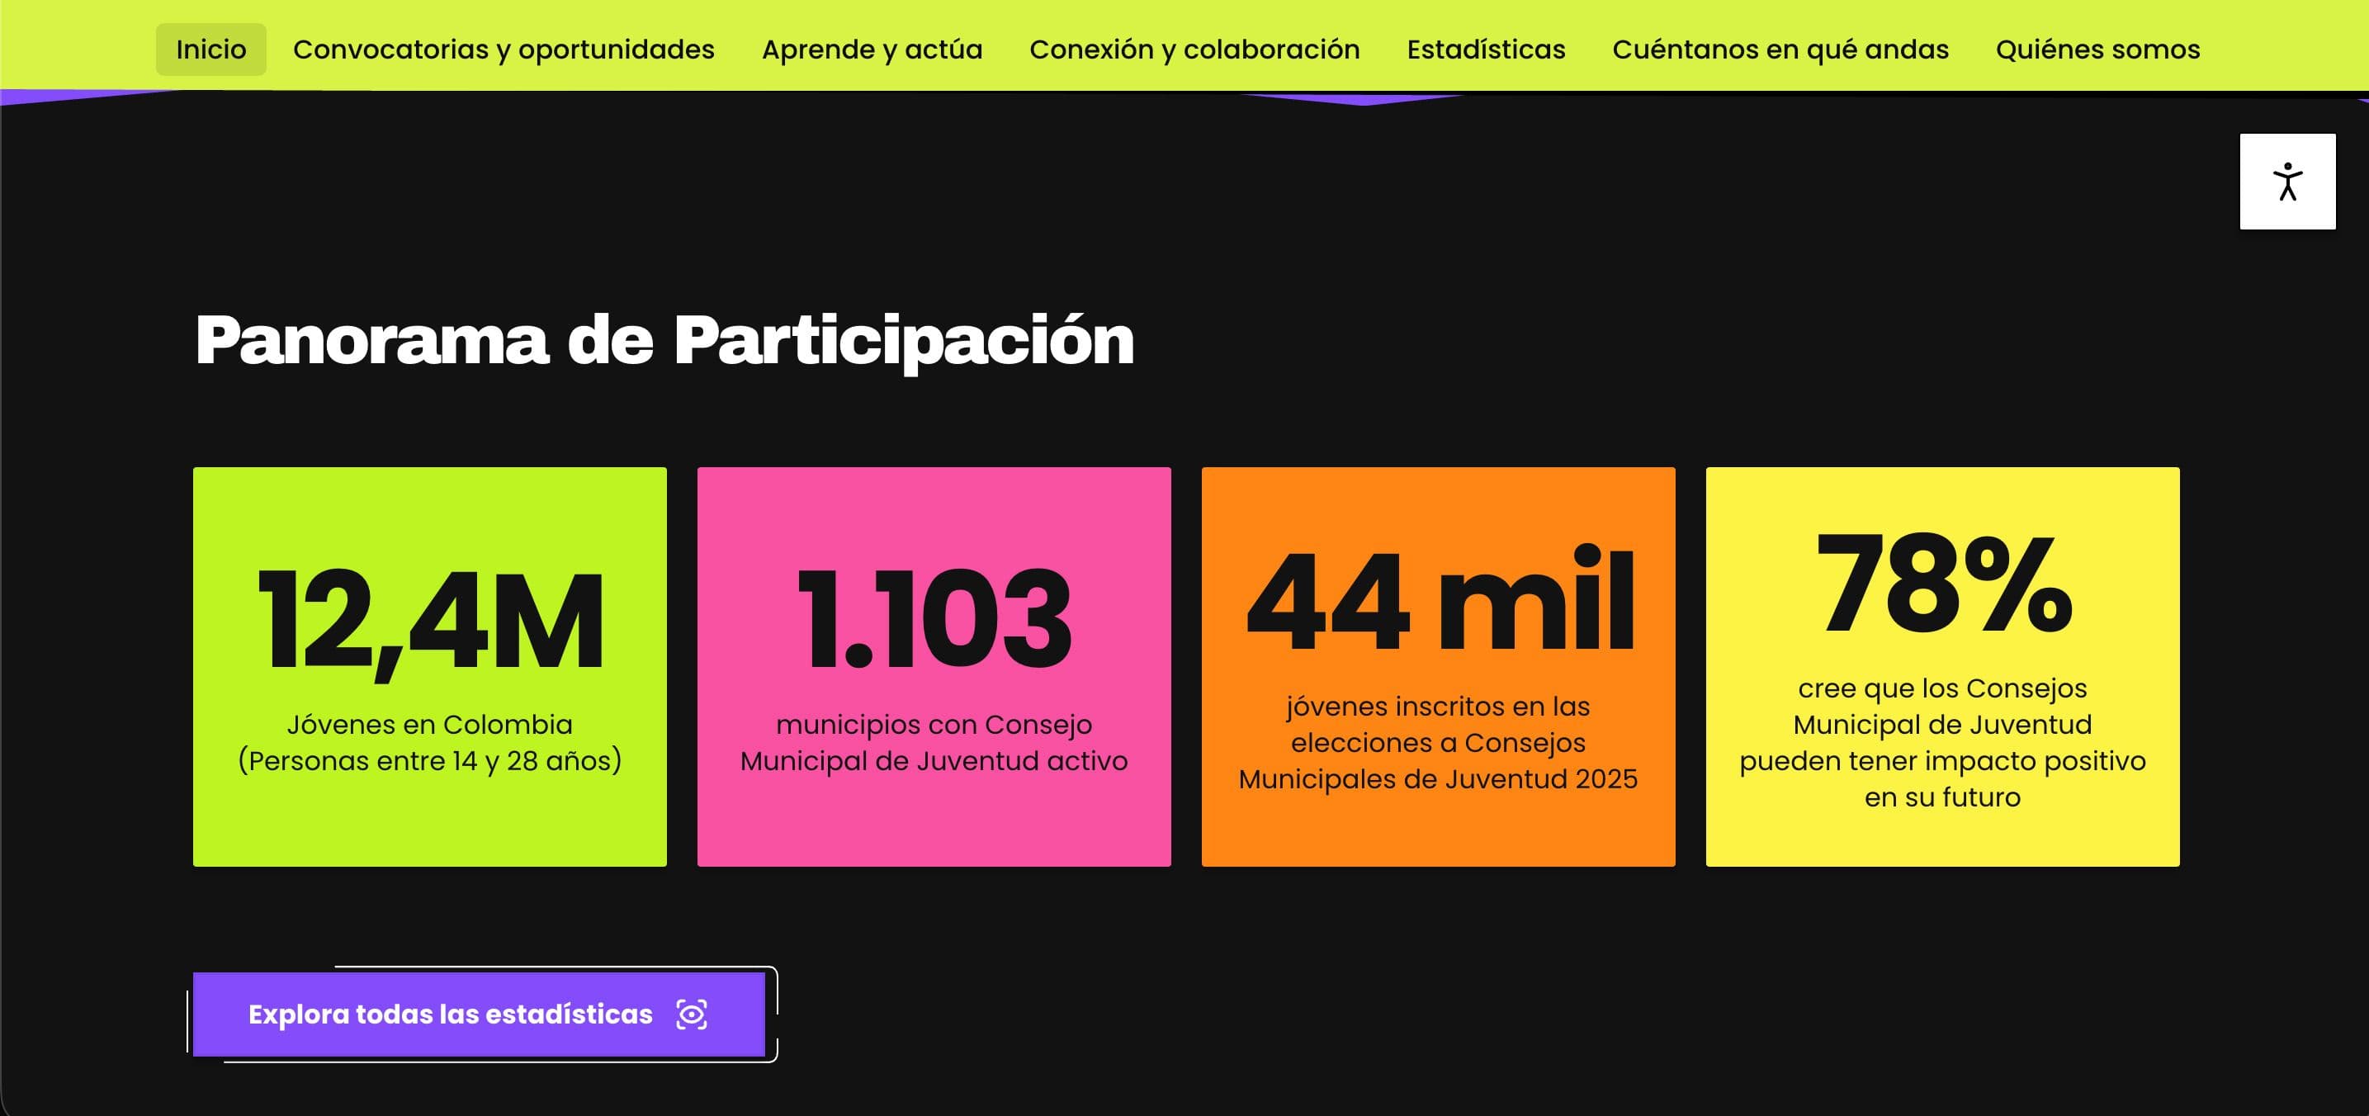The width and height of the screenshot is (2369, 1116).
Task: Select the pink 1.103 municipios card
Action: [934, 666]
